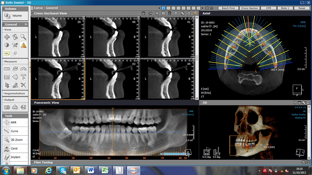
Task: Open the Curve task
Action: [15, 131]
